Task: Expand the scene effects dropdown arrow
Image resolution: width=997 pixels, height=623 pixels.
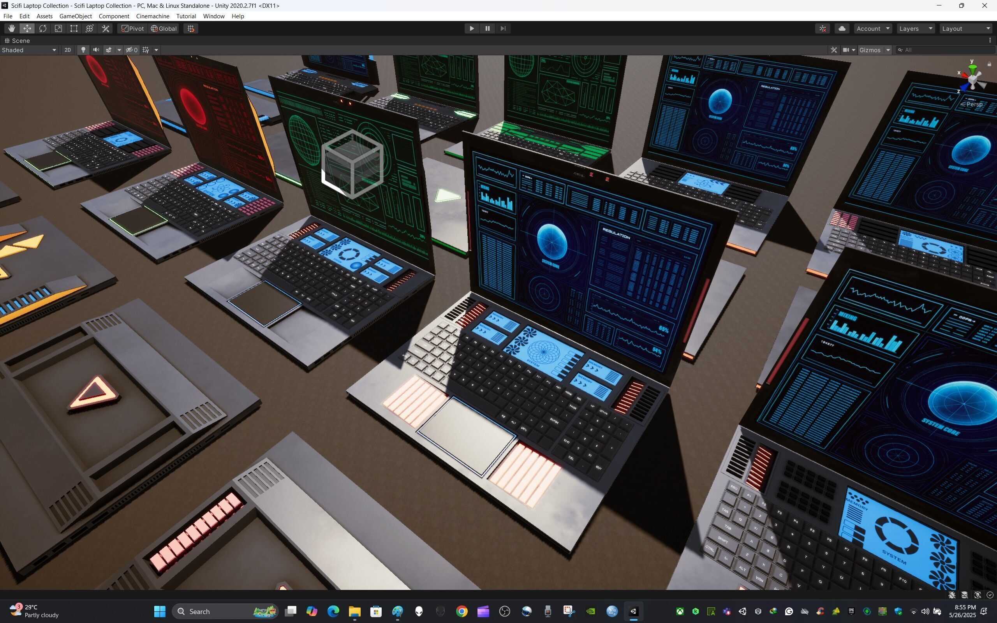Action: coord(119,50)
